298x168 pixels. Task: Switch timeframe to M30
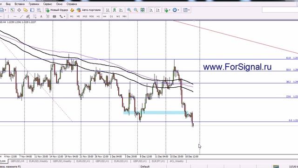92,17
